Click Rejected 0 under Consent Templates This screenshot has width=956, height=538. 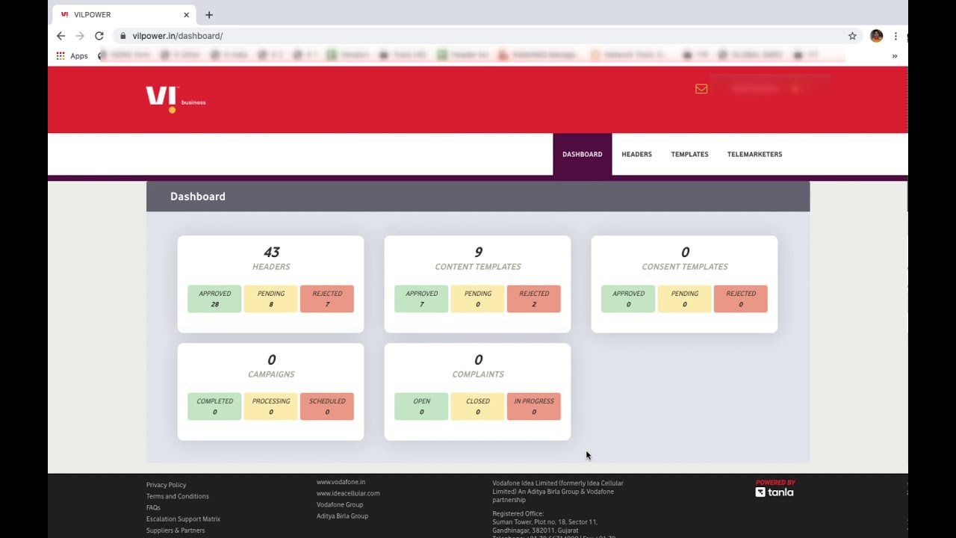click(x=741, y=299)
